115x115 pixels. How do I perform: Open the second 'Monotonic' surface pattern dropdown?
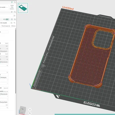coord(4,62)
